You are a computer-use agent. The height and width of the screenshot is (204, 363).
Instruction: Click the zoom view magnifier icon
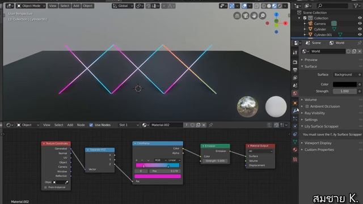coord(263,16)
